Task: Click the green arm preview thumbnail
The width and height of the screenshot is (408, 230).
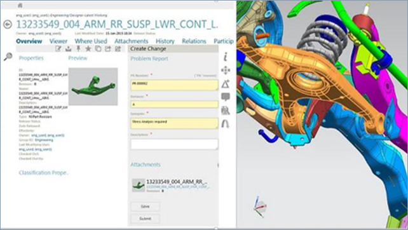Action: [93, 86]
